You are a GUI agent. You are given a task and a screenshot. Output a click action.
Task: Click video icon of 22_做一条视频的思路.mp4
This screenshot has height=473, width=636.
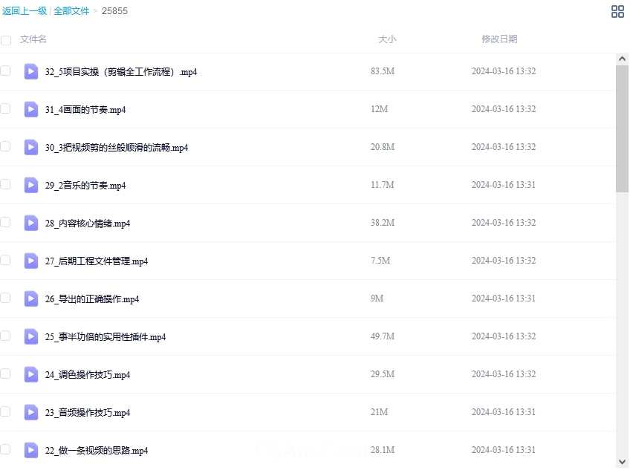pyautogui.click(x=31, y=450)
